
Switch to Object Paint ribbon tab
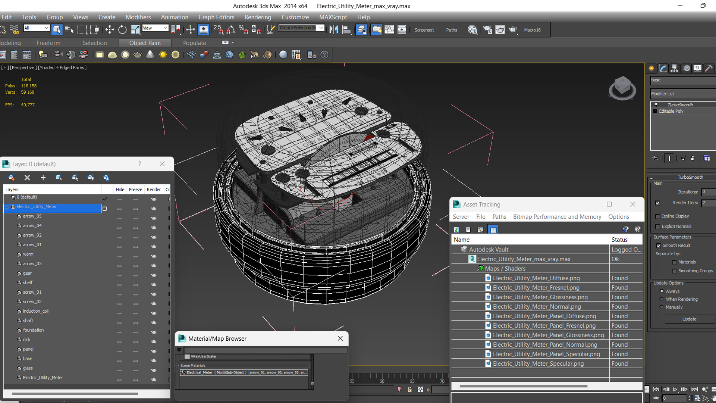tap(145, 43)
